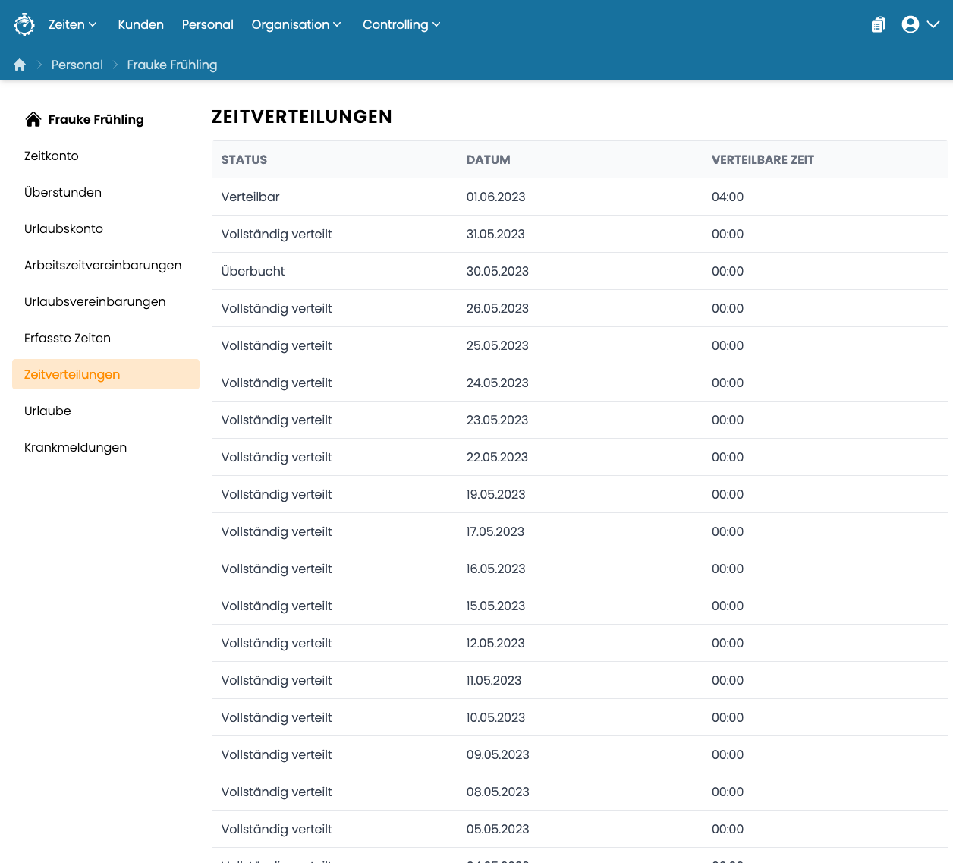Go to the home breadcrumb icon
Screen dimensions: 953x863
[20, 65]
